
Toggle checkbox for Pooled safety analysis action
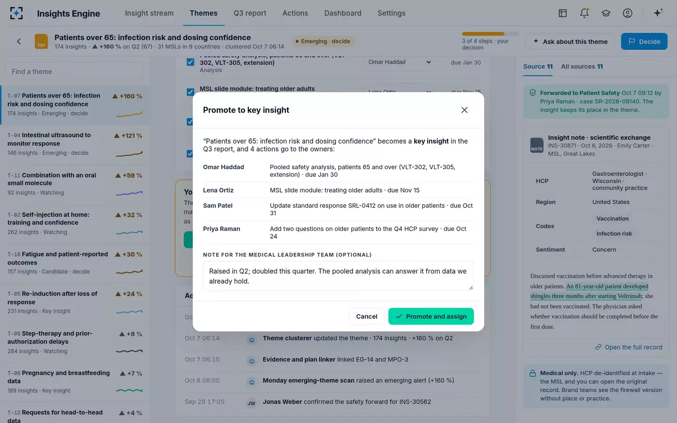190,62
